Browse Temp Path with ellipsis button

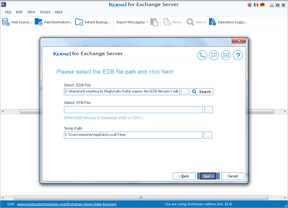(208, 135)
